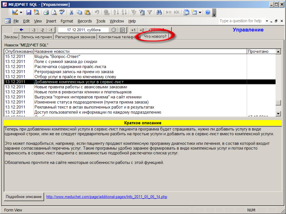This screenshot has width=286, height=214.
Task: Click the -1 day button
Action: click(51, 30)
